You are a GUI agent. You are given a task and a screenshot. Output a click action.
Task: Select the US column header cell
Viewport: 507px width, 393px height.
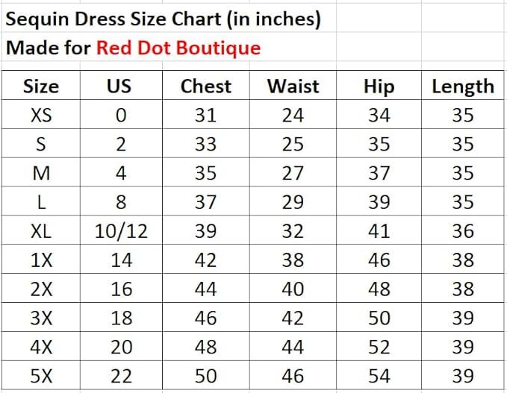point(121,86)
